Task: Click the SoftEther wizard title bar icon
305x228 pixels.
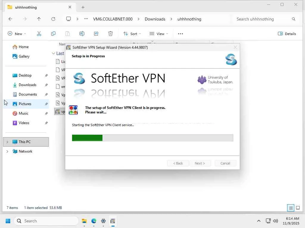Action: (x=69, y=47)
